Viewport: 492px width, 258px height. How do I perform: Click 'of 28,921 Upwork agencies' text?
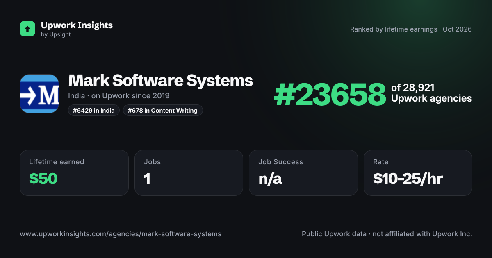click(x=431, y=93)
